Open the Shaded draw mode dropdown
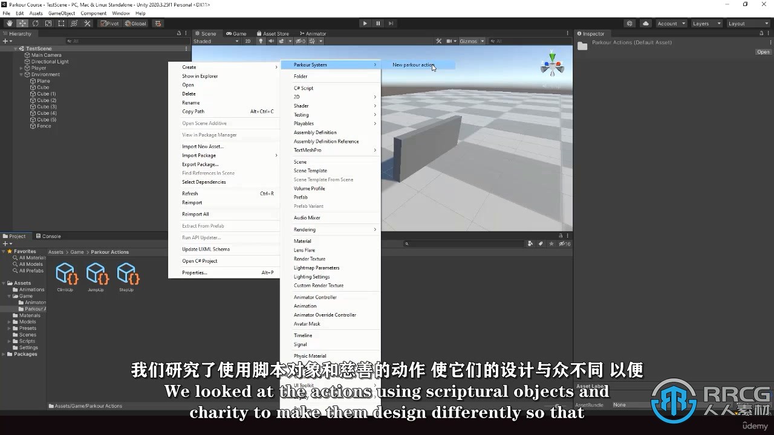The image size is (774, 435). (216, 41)
